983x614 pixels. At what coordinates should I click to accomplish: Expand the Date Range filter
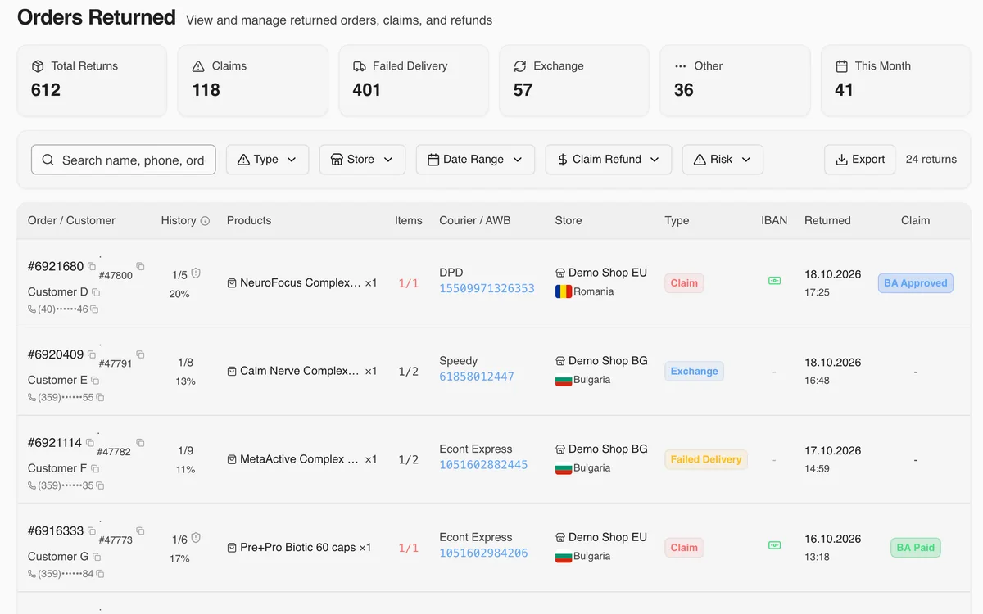475,160
